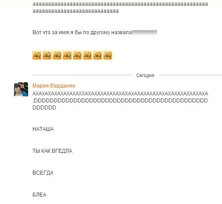The height and width of the screenshot is (204, 222).
Task: Click the БЛЕА message line
Action: [x=39, y=195]
